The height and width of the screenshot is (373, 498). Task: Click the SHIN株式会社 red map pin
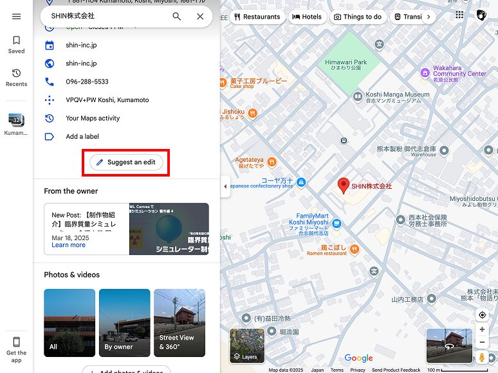coord(344,186)
